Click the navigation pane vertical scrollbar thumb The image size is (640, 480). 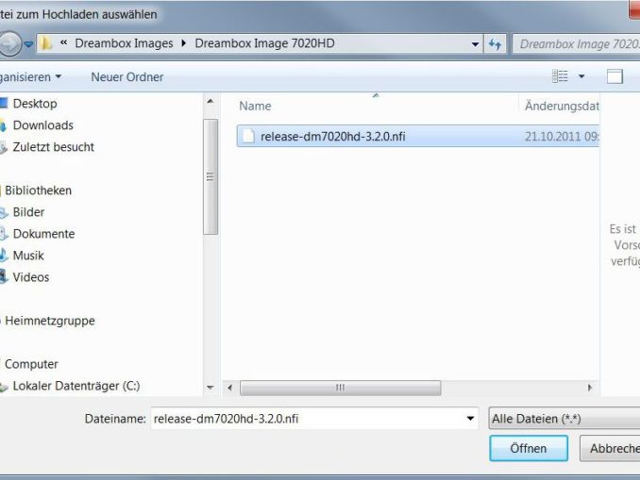211,176
